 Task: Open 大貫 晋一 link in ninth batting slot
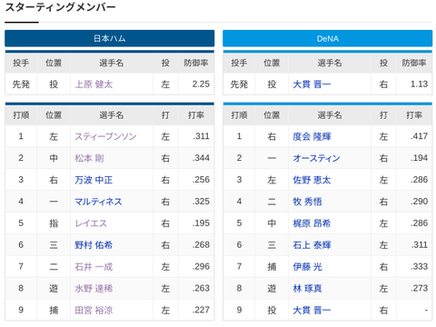312,310
